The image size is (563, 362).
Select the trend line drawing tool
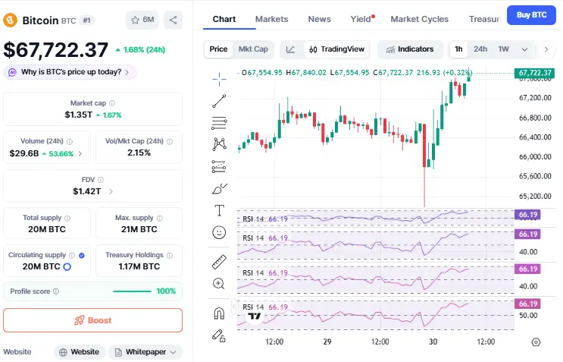219,102
